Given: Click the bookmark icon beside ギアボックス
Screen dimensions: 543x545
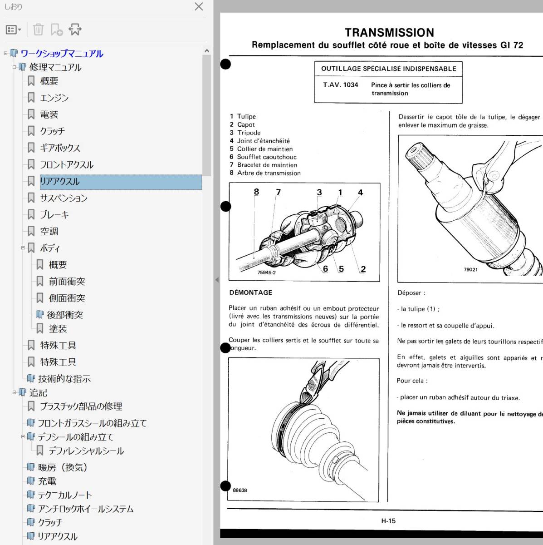Looking at the screenshot, I should coord(31,148).
